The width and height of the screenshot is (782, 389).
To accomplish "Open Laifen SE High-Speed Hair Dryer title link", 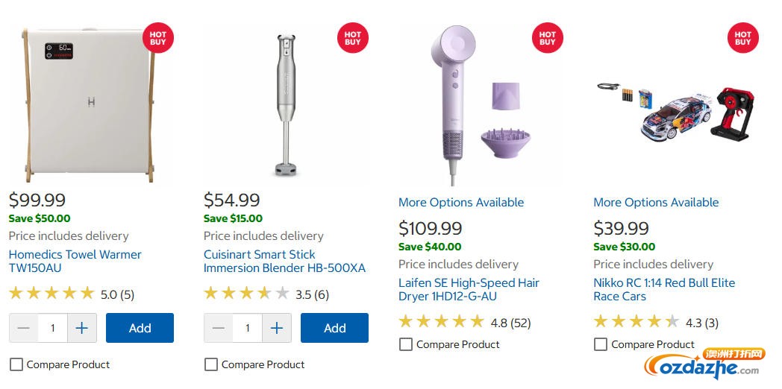I will click(x=469, y=289).
